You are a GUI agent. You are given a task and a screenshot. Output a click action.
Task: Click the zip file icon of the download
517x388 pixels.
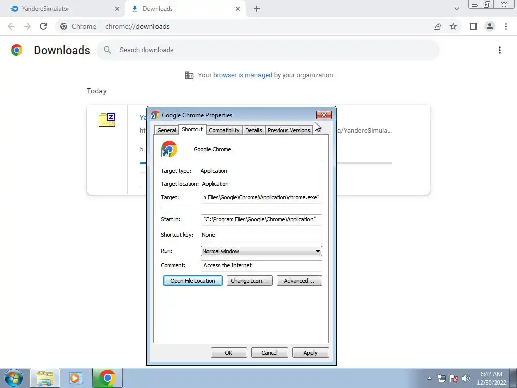coord(107,119)
